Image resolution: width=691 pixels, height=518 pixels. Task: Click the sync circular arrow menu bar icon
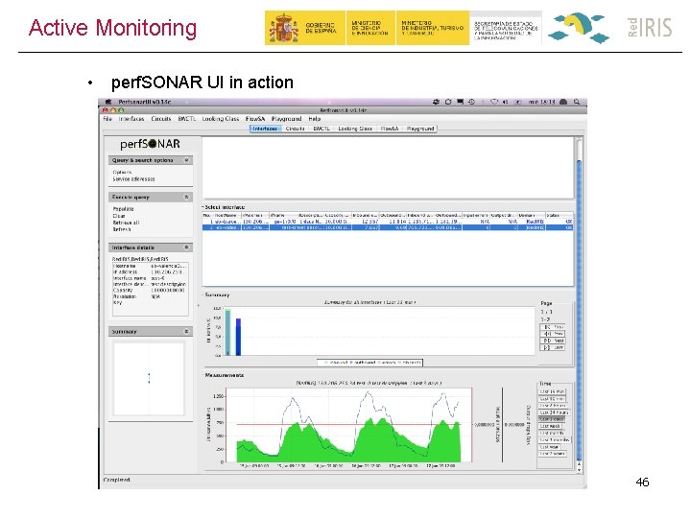[448, 102]
